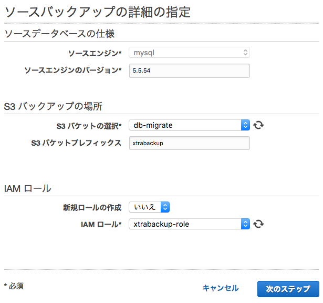Screen dimensions: 323x303
Task: Proceed with the 次のステップ button
Action: [x=288, y=289]
